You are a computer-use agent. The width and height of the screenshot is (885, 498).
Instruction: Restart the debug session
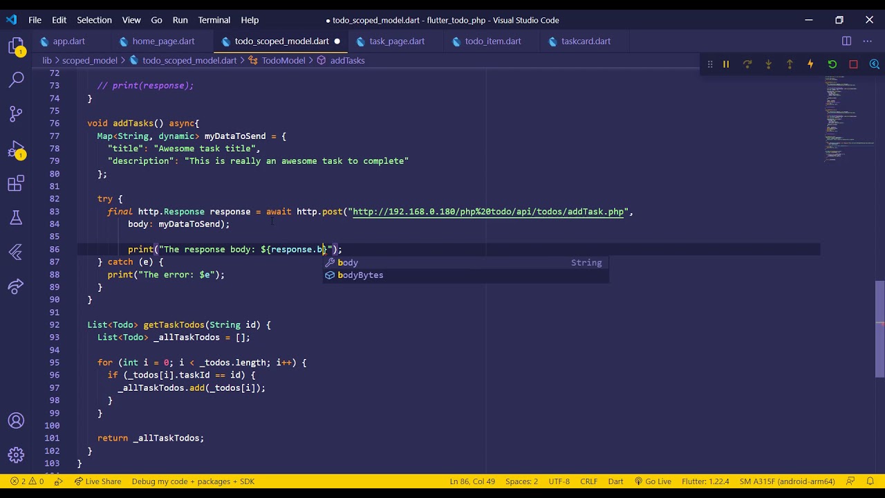point(832,64)
